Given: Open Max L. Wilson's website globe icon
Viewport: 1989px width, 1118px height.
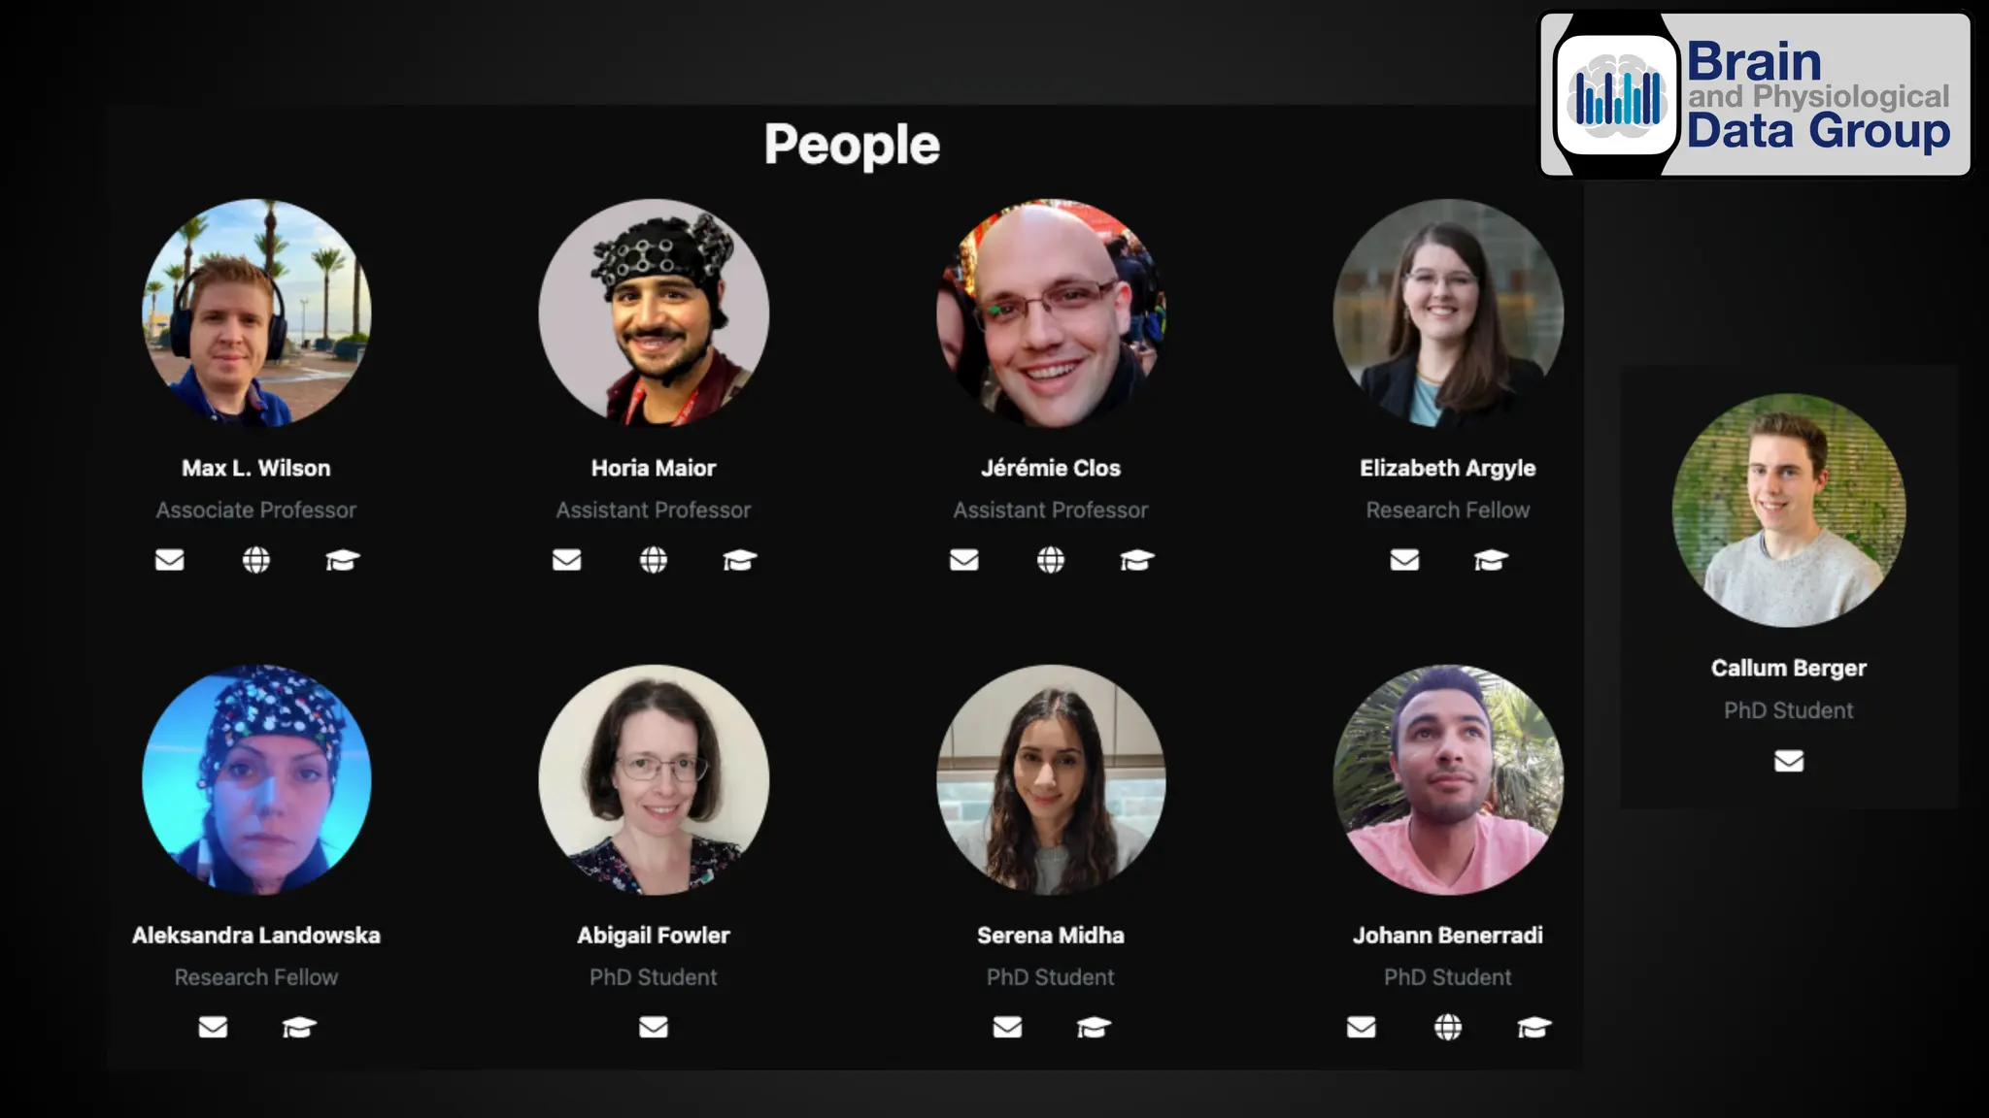Looking at the screenshot, I should pos(256,560).
